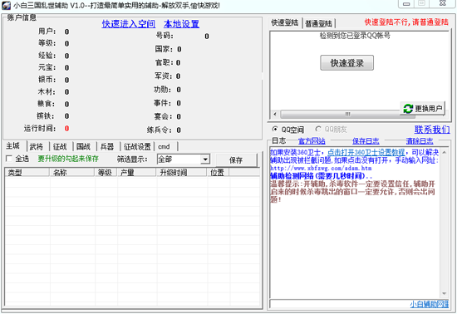Select the QQ朋友 radio button

(x=318, y=129)
